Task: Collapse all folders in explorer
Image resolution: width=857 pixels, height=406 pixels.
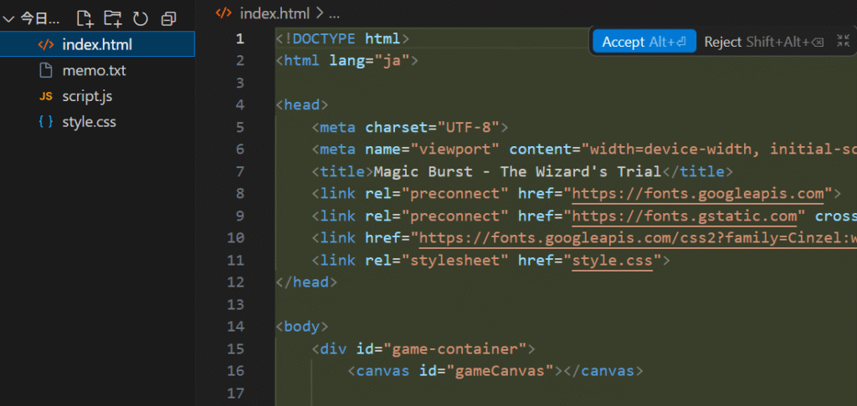Action: coord(168,18)
